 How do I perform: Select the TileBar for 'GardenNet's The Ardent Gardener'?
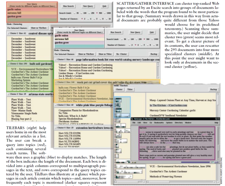click(x=129, y=171)
